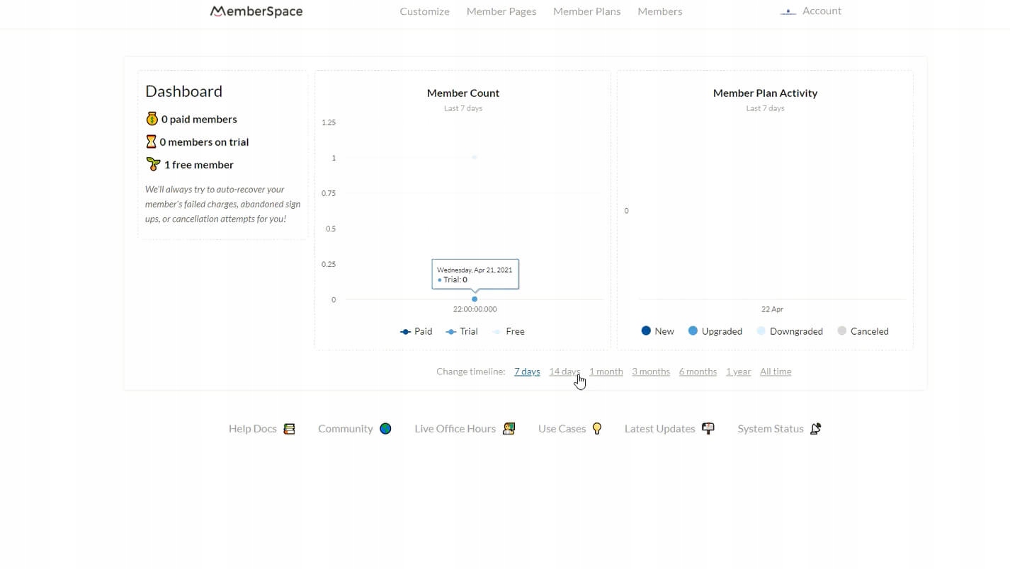The image size is (1010, 569).
Task: Click the Community globe icon
Action: coord(385,429)
